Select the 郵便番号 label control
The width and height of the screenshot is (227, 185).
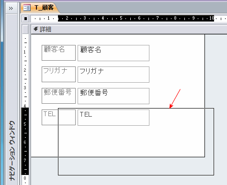(58, 96)
